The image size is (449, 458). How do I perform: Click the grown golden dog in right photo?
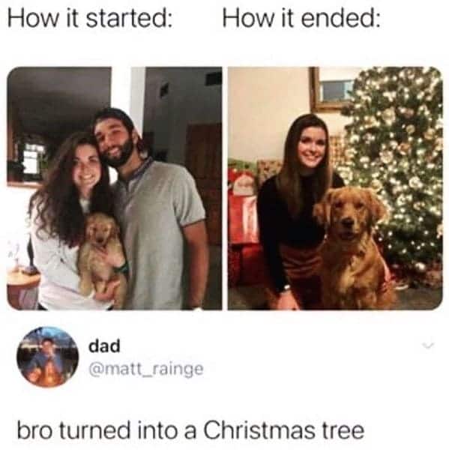pyautogui.click(x=354, y=248)
